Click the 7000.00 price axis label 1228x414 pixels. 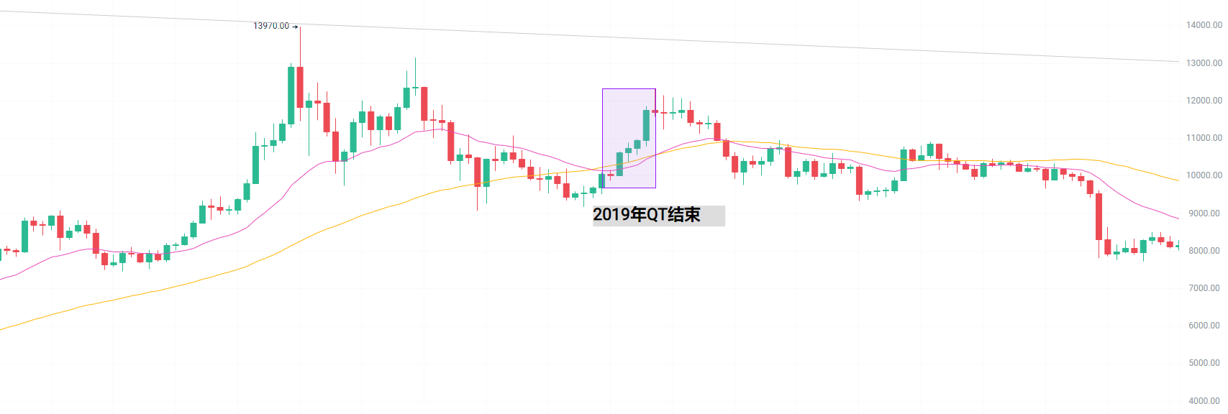1204,288
